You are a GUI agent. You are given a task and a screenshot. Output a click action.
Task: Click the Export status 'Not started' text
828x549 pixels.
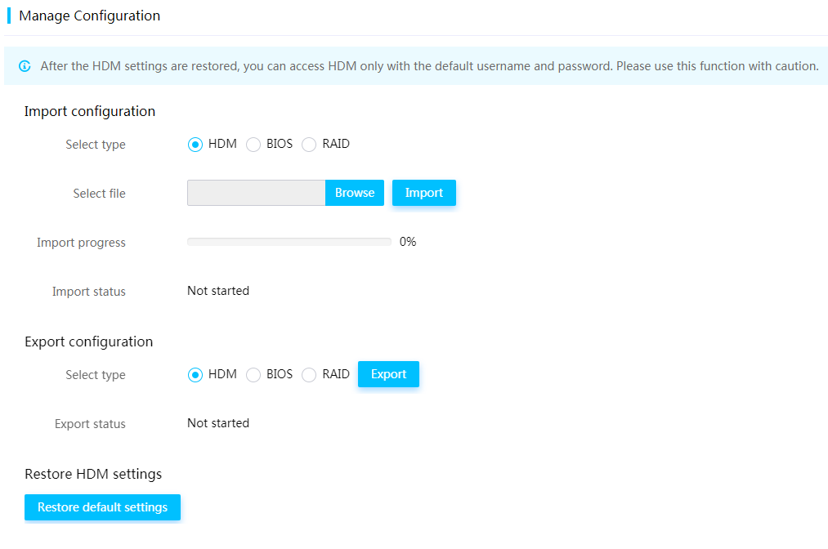click(x=218, y=423)
